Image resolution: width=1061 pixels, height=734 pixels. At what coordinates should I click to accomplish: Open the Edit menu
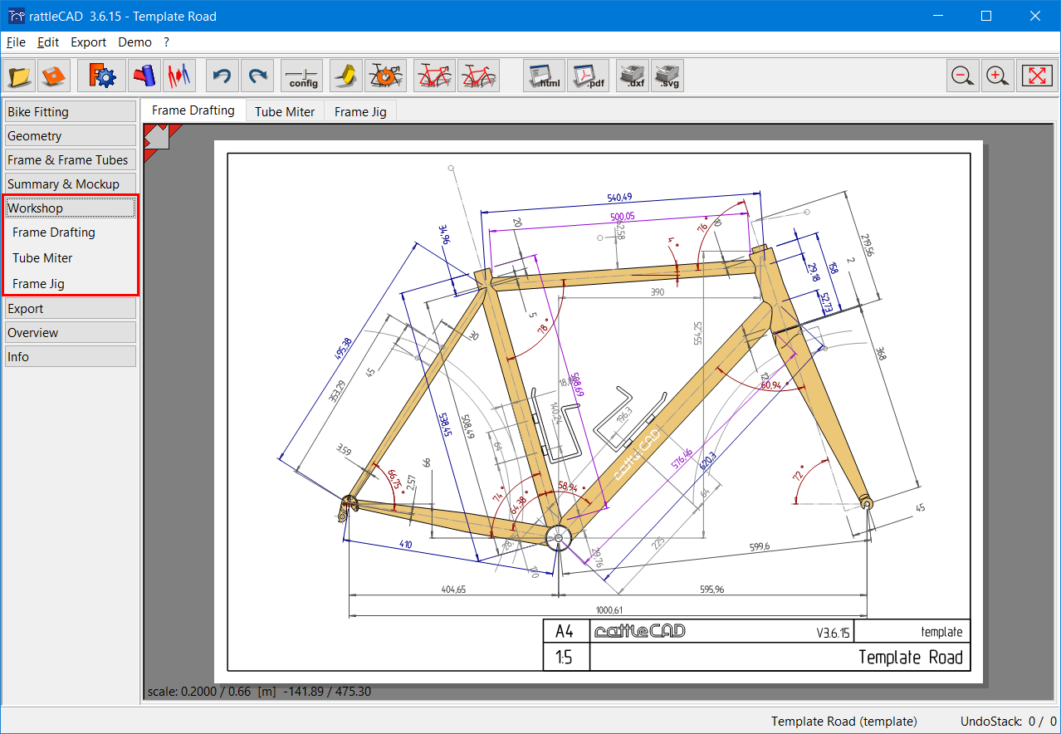(48, 42)
